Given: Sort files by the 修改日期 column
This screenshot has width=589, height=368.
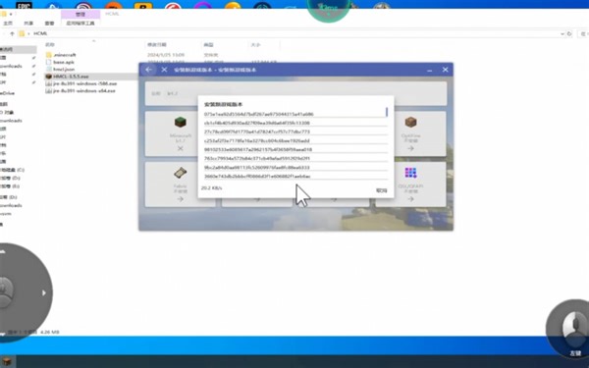Looking at the screenshot, I should pyautogui.click(x=157, y=45).
